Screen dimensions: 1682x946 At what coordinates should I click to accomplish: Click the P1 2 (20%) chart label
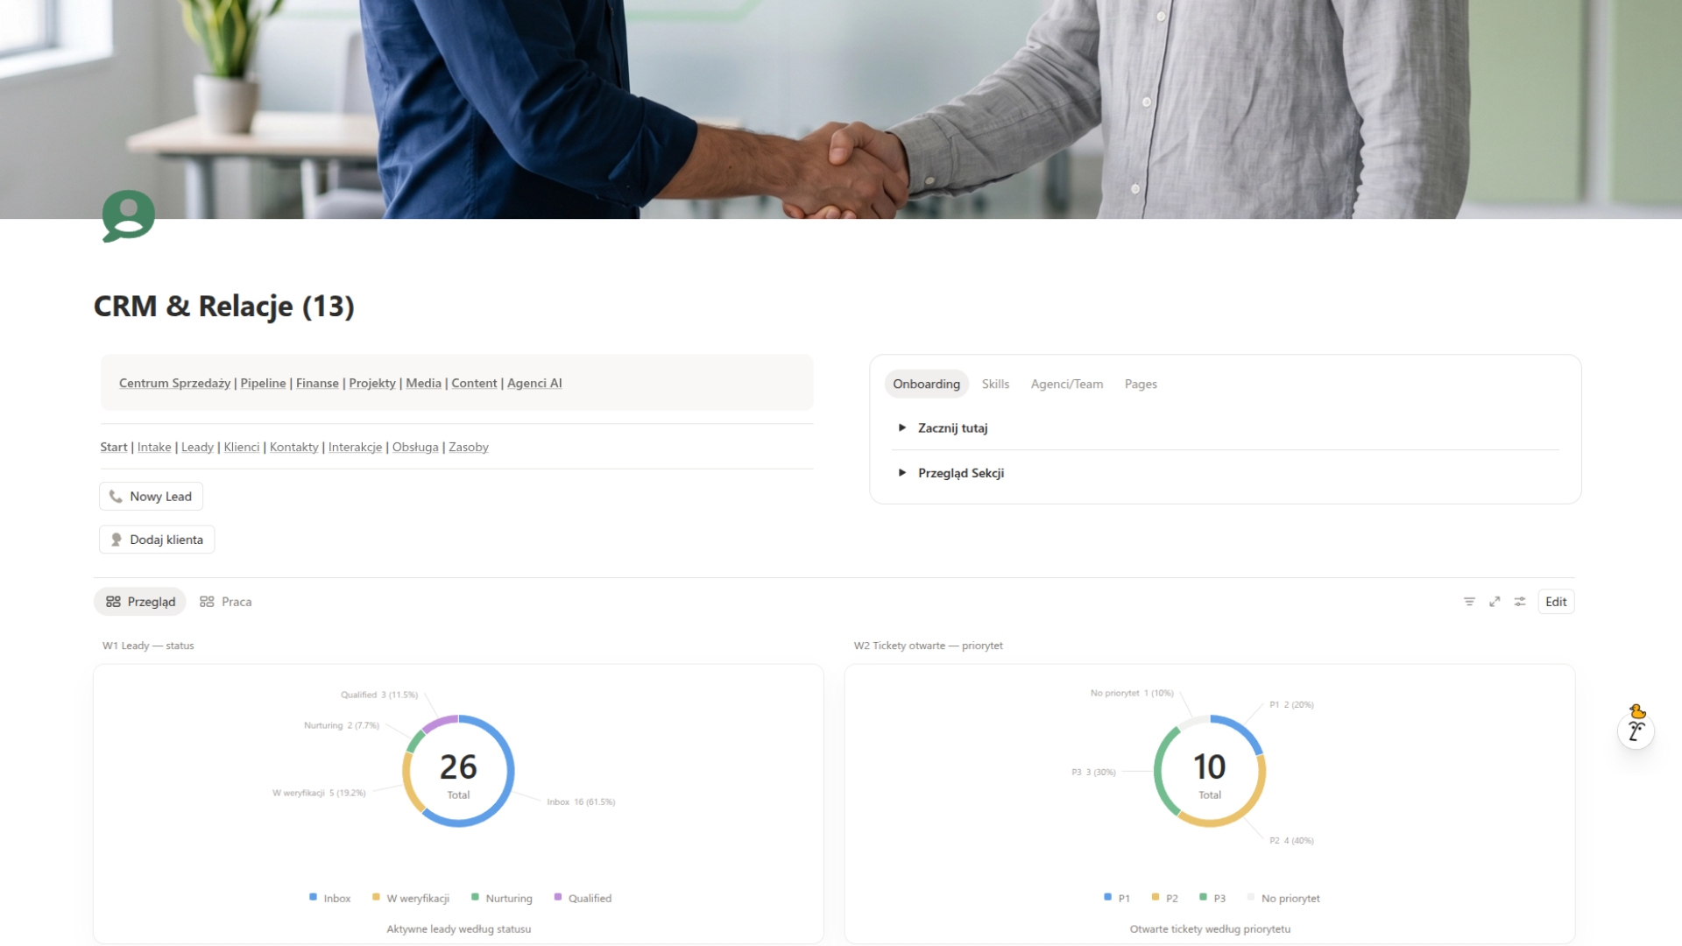pos(1291,704)
